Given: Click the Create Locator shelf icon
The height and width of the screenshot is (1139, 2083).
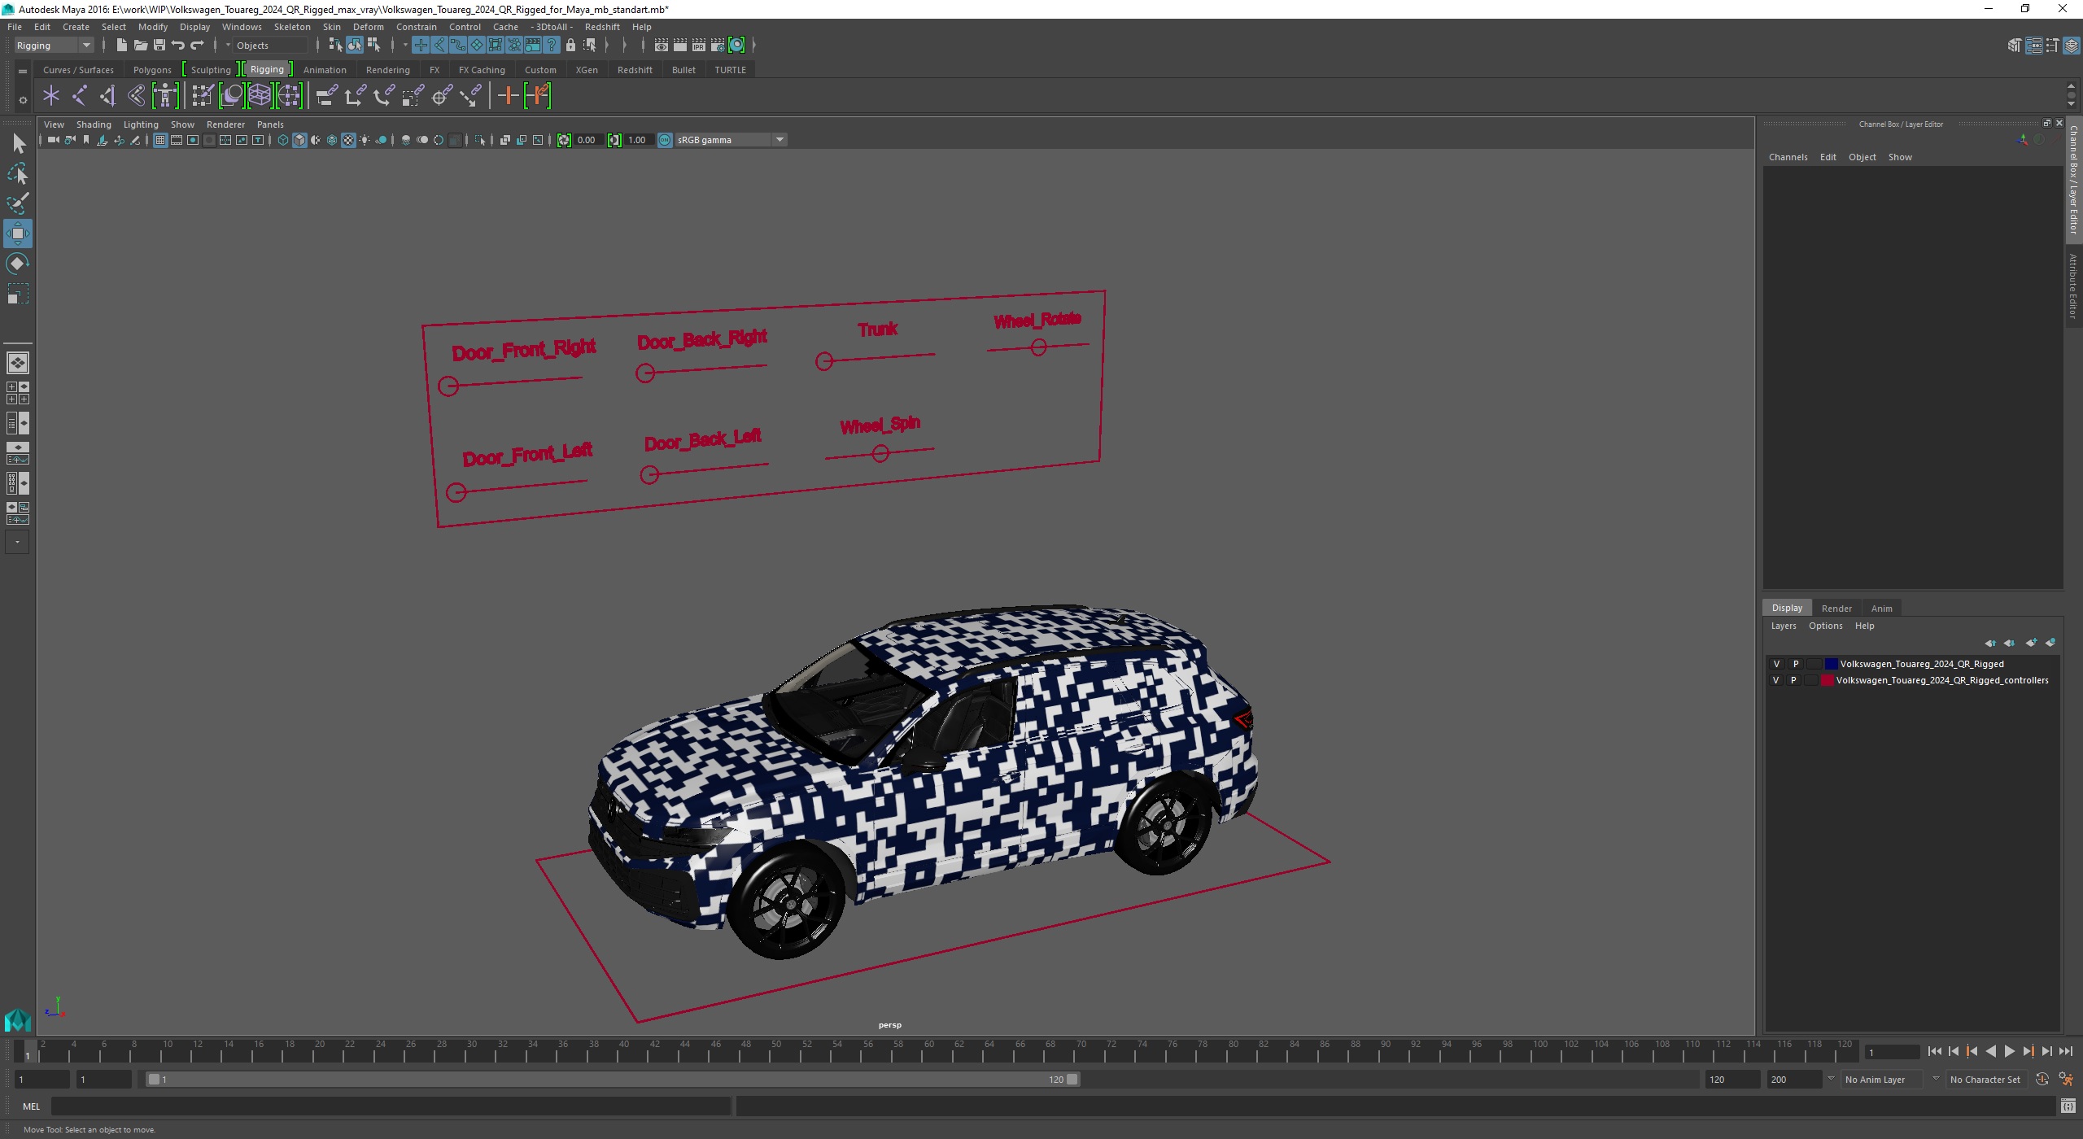Looking at the screenshot, I should click(x=51, y=96).
